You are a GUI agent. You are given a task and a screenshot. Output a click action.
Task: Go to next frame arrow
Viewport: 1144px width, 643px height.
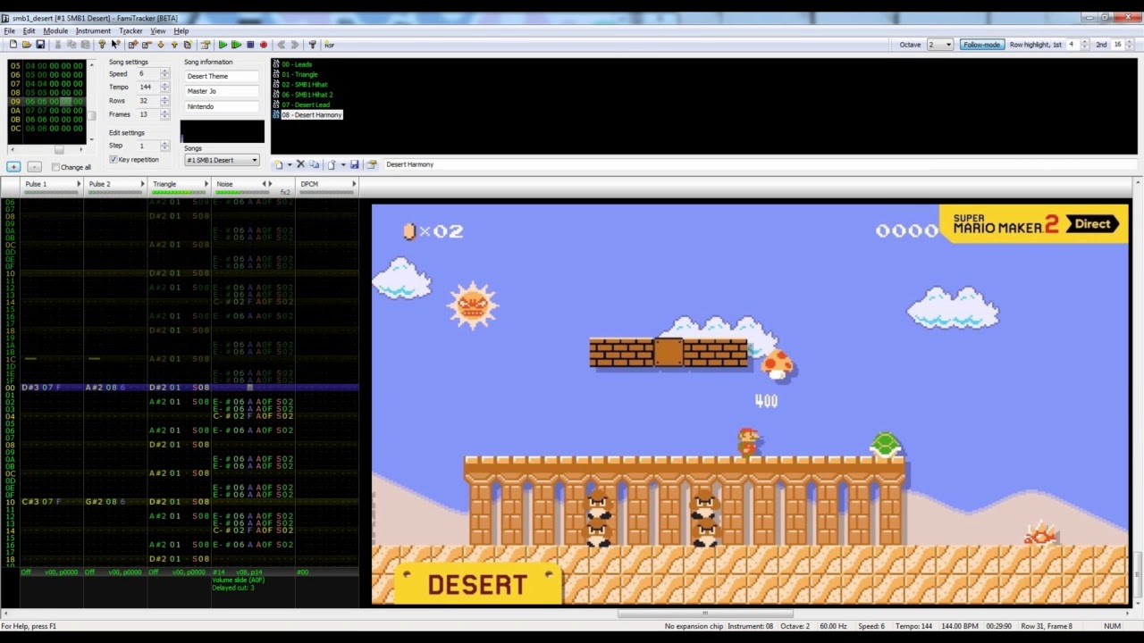(x=294, y=45)
